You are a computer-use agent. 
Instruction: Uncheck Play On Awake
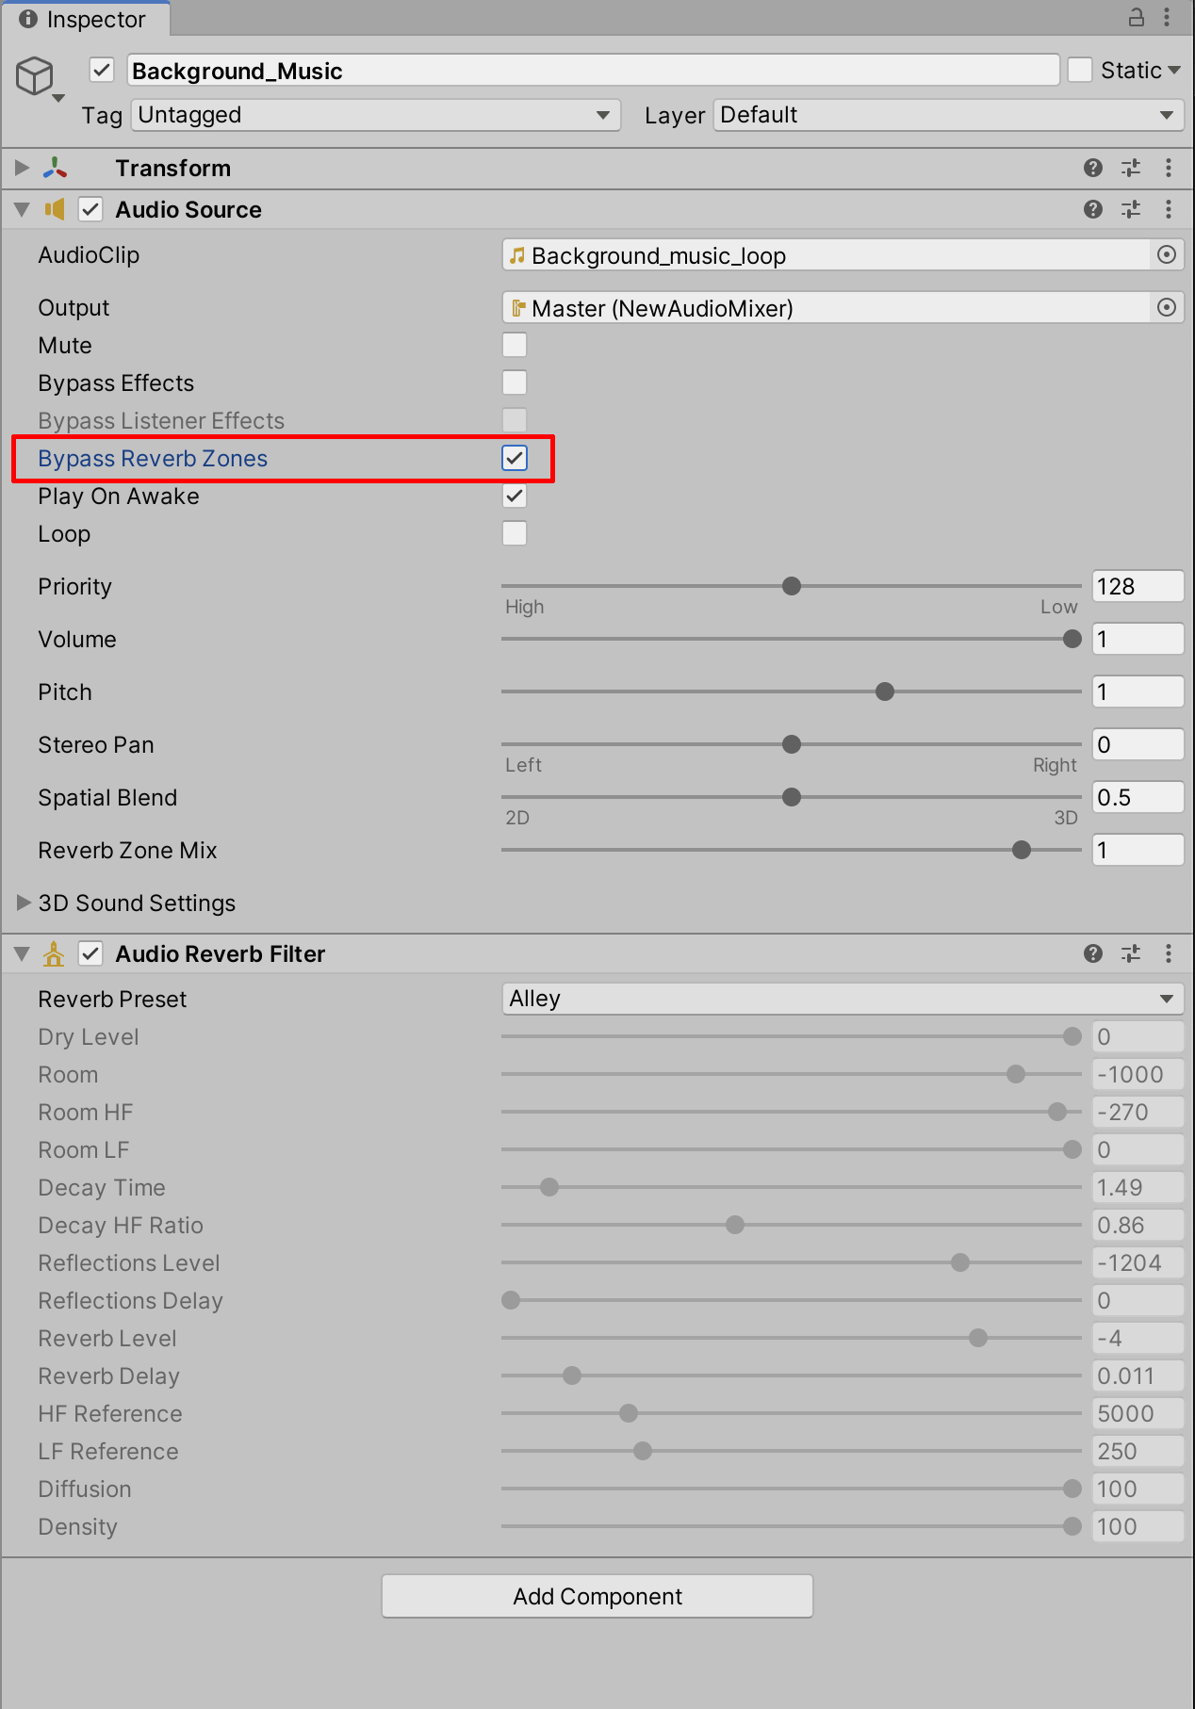[515, 496]
